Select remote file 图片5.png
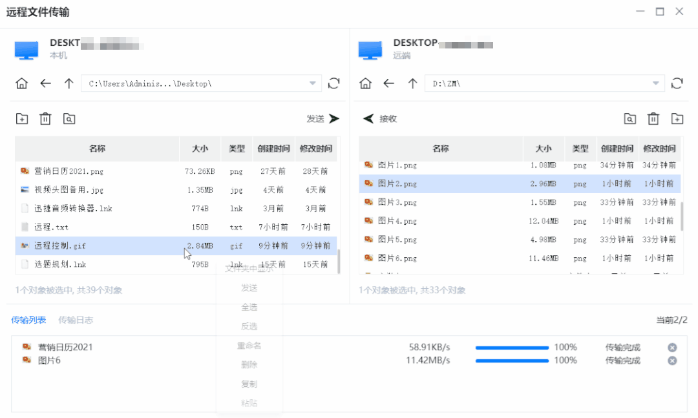The width and height of the screenshot is (698, 418). 520,240
